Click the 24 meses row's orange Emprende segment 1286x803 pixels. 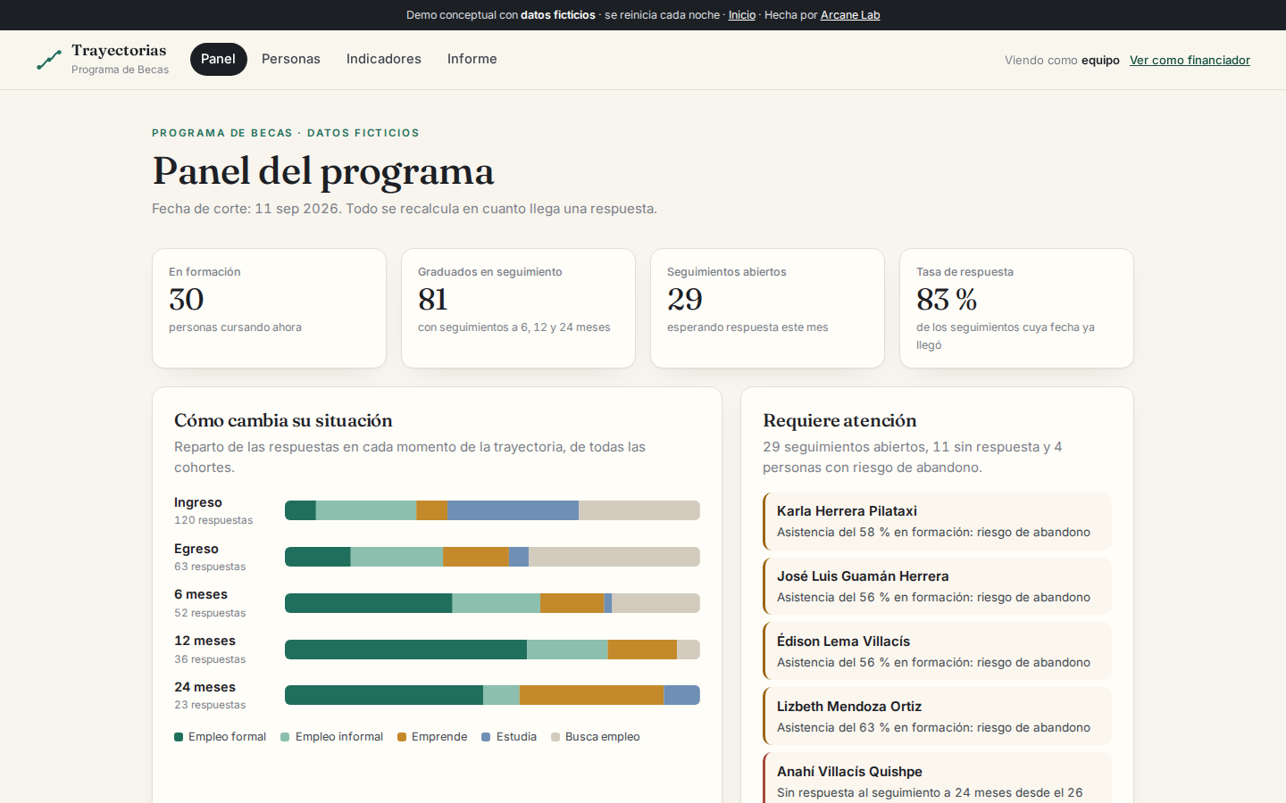click(x=592, y=695)
